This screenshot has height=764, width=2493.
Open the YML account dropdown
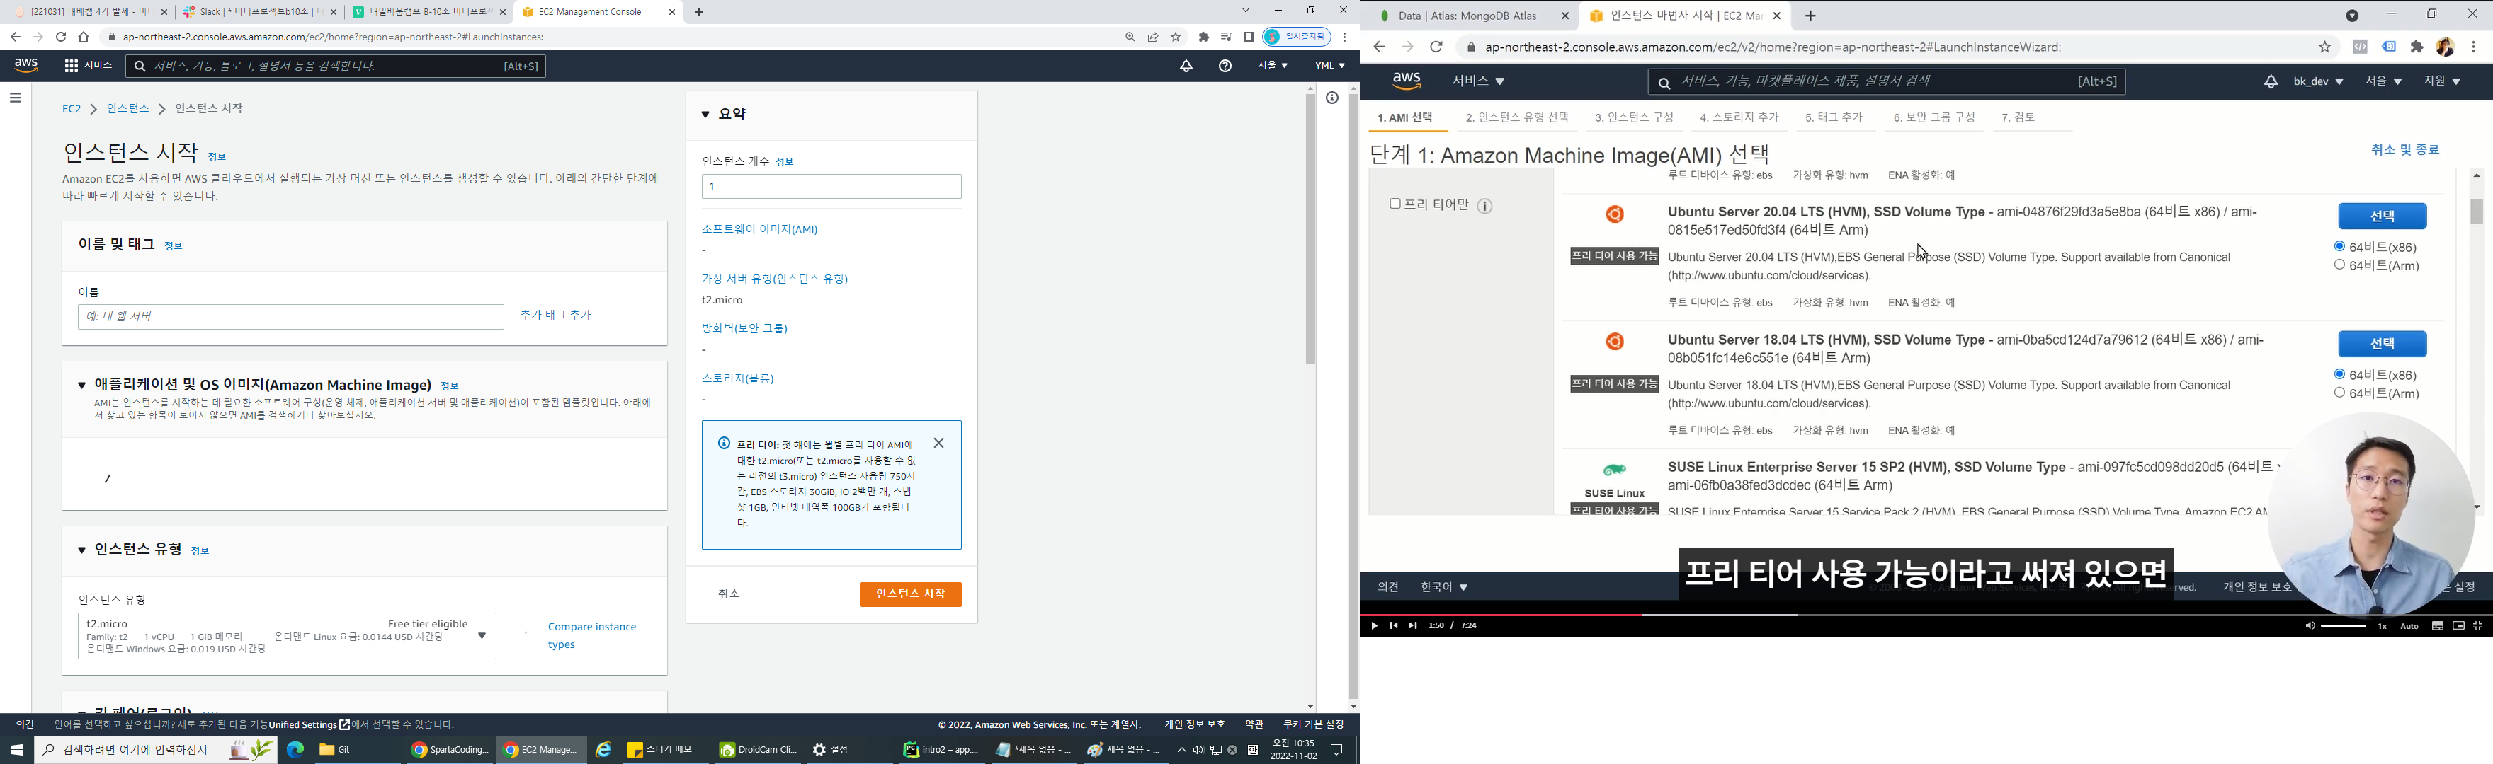1330,66
